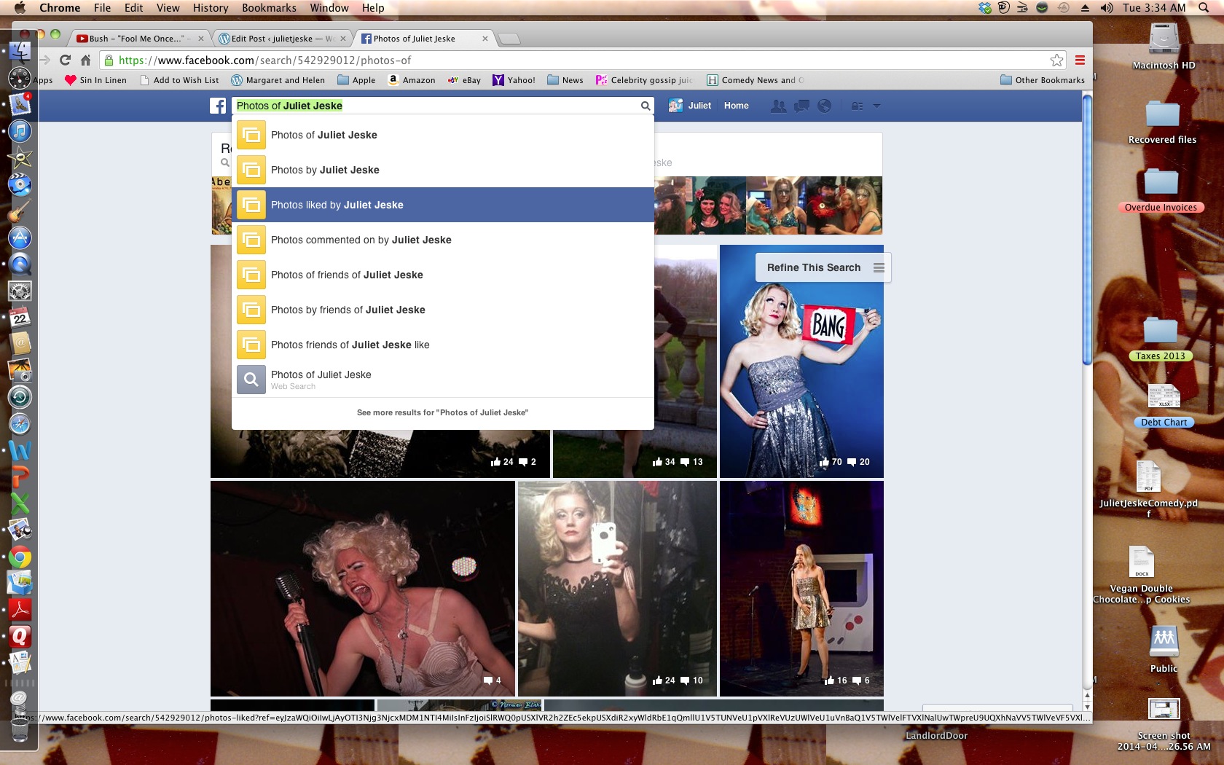Image resolution: width=1224 pixels, height=765 pixels.
Task: Open Facebook messages icon
Action: [801, 106]
